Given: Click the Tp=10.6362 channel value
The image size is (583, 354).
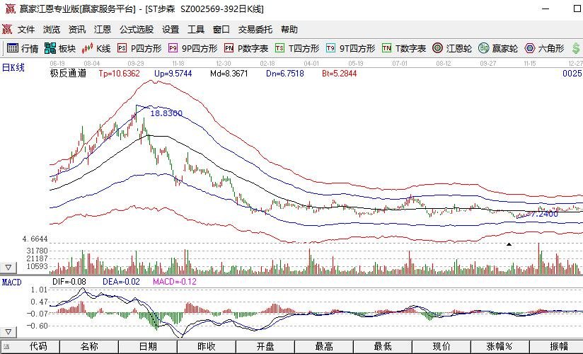Looking at the screenshot, I should click(x=120, y=74).
